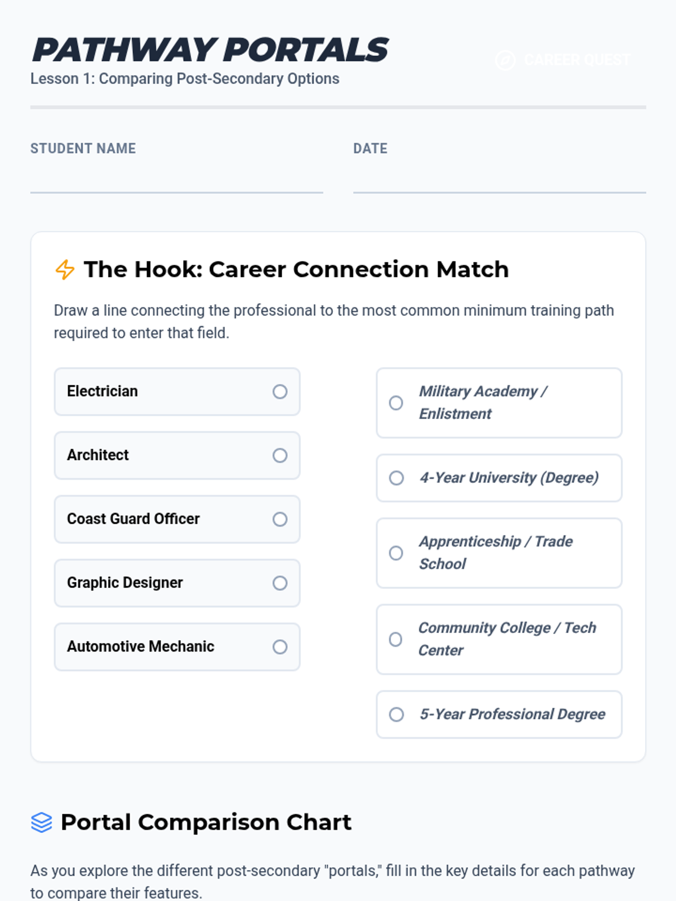Choose the Automotive Mechanic circle
Viewport: 676px width, 901px height.
point(280,647)
